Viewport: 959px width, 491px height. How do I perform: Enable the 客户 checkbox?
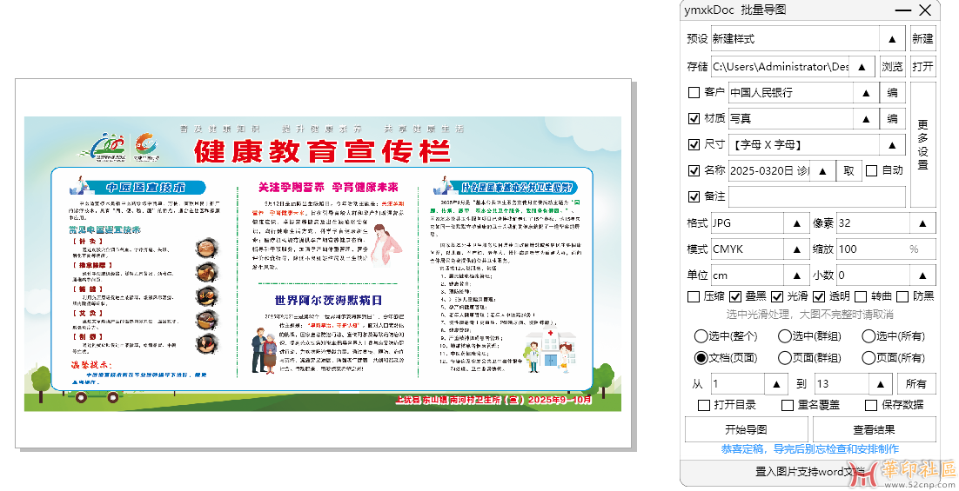[x=694, y=93]
